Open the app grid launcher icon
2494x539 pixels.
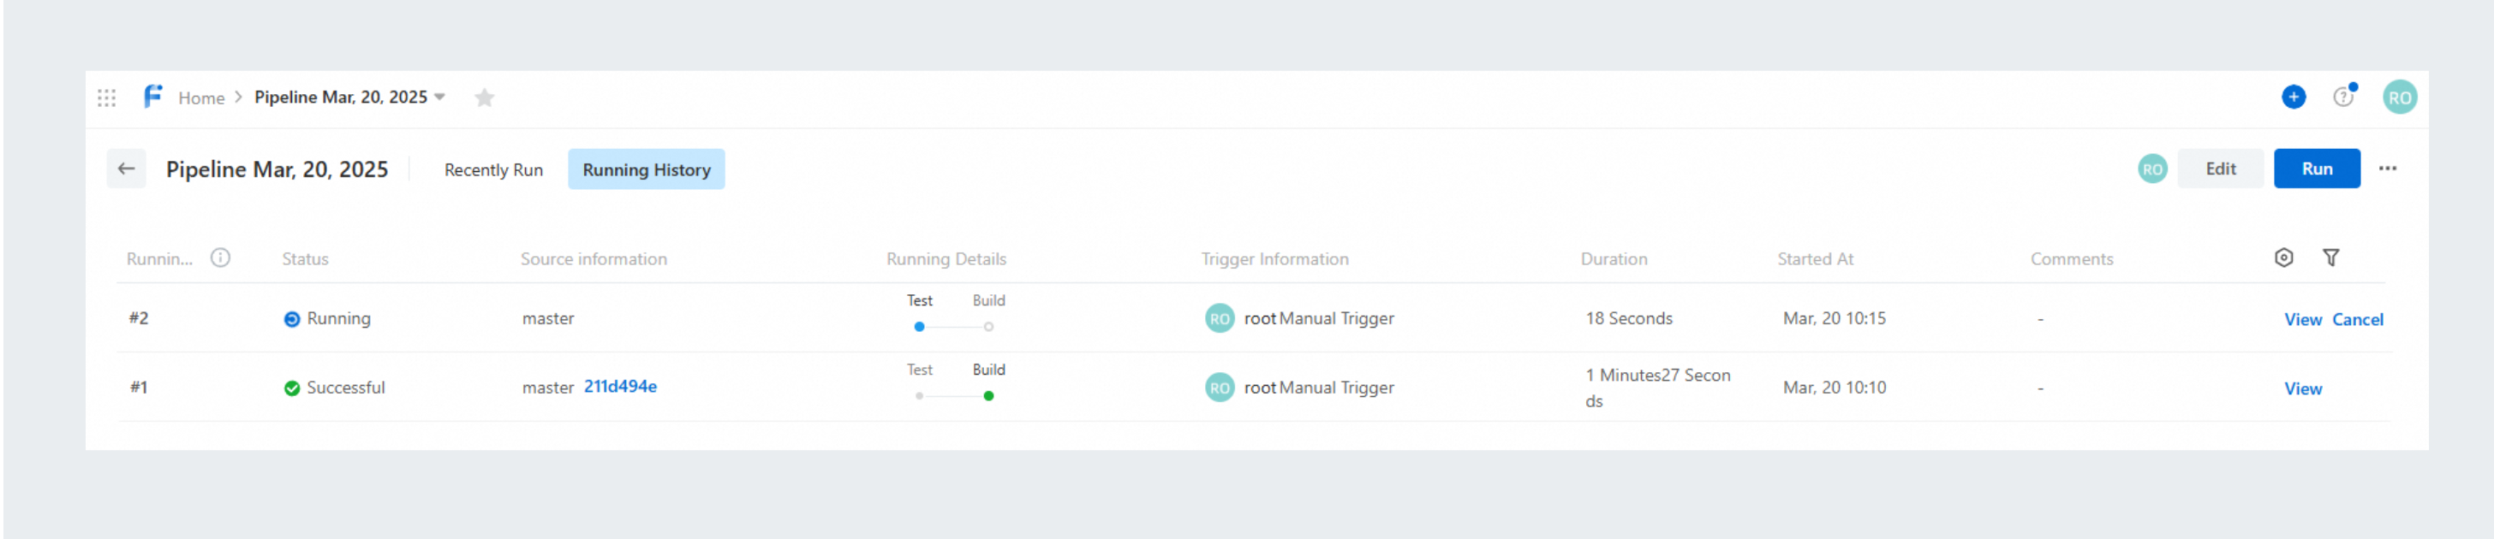pos(106,98)
